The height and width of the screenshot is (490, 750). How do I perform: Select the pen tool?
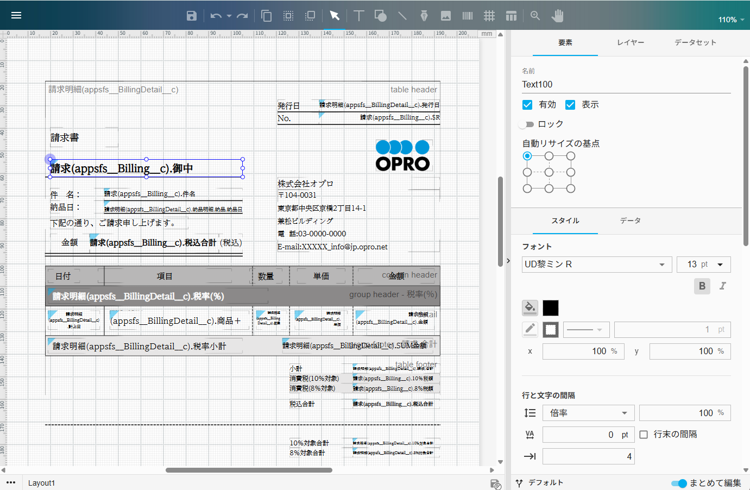coord(424,16)
